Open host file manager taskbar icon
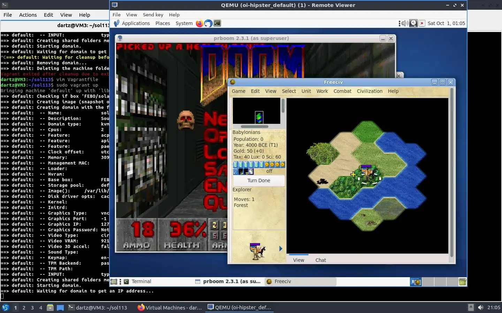Viewport: 502px width, 313px height. [50, 307]
